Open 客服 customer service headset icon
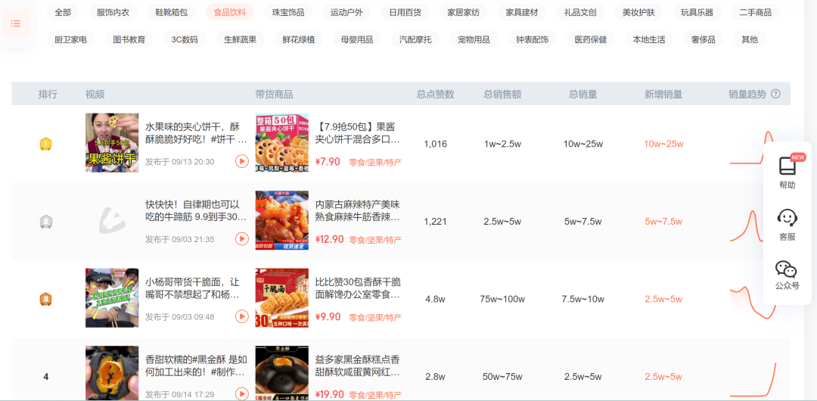The image size is (817, 401). 787,218
